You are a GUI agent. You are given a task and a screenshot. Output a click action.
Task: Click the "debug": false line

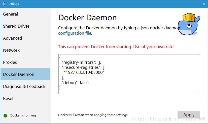pos(75,83)
